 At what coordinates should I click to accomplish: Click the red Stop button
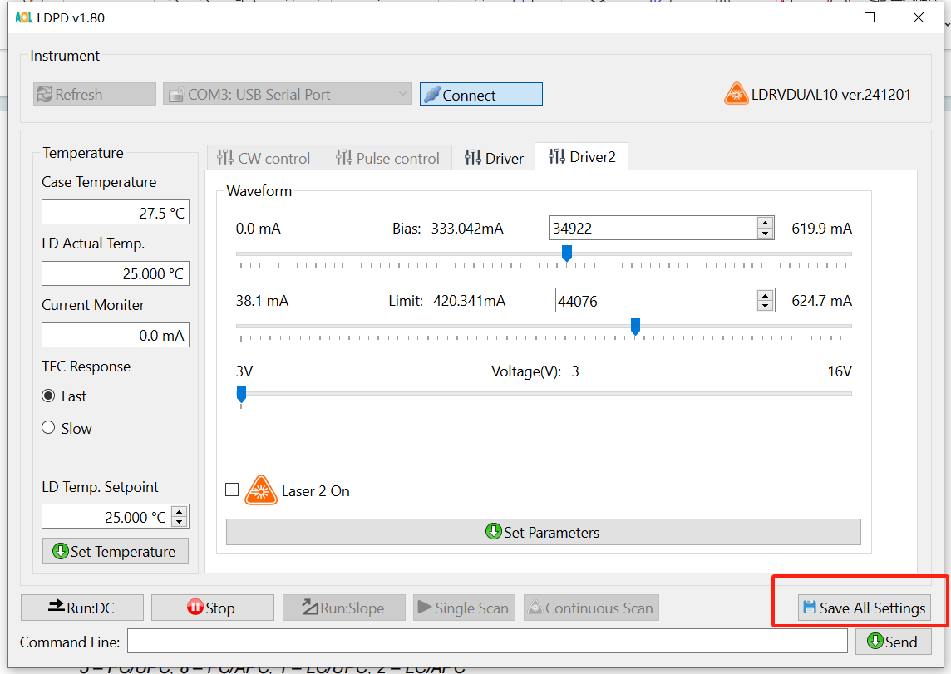212,608
